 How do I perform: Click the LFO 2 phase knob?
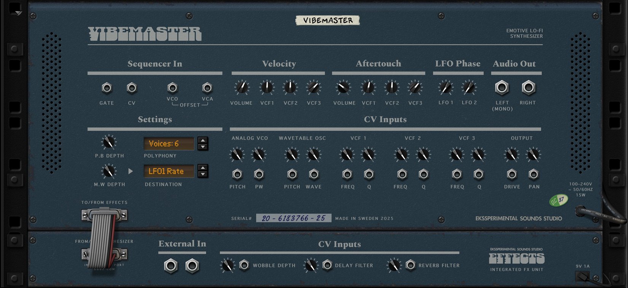[469, 88]
